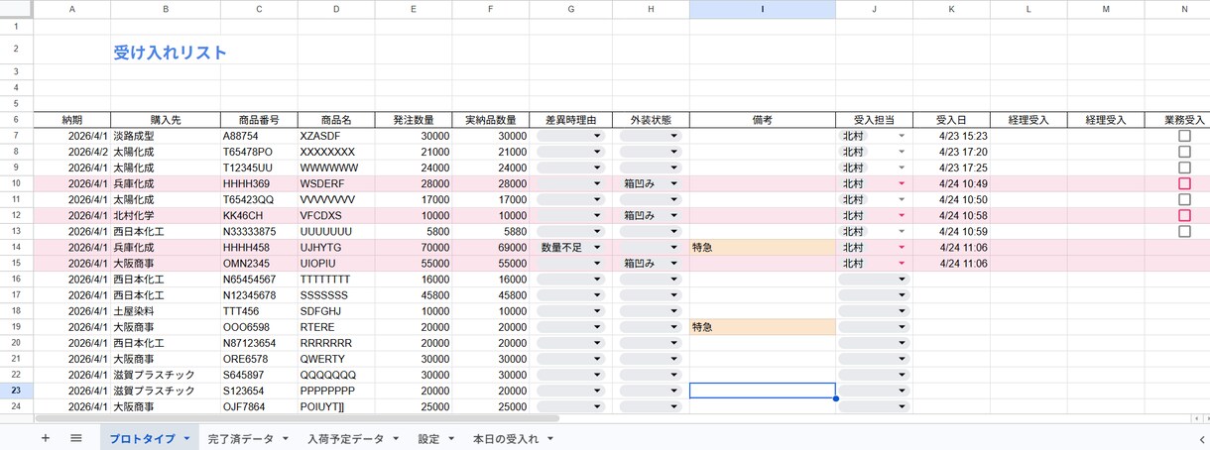Click date cell 2026/4/2
The height and width of the screenshot is (450, 1210).
point(72,152)
